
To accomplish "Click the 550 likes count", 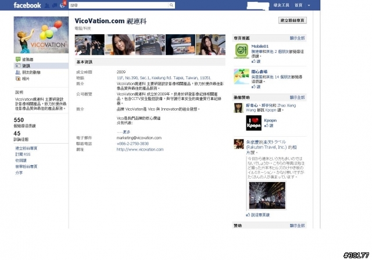I will [x=19, y=120].
